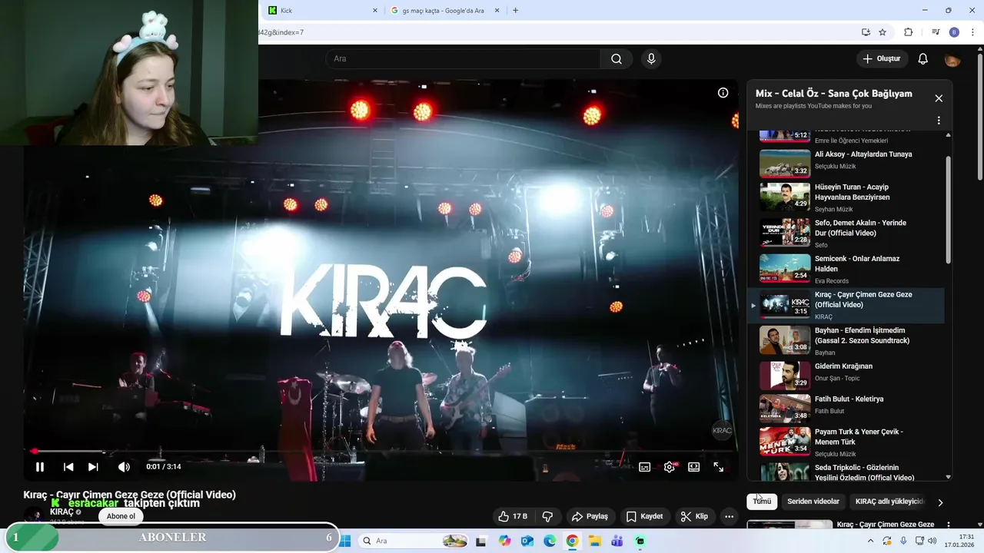
Task: Play 'Bayhan - Efendim İşitmedim' from playlist
Action: click(x=846, y=340)
